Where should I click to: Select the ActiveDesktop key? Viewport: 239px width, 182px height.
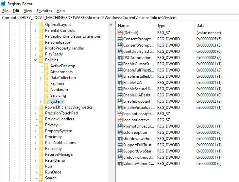click(x=63, y=66)
